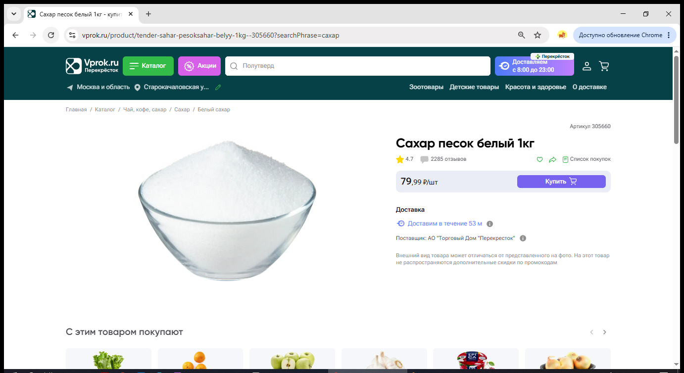The width and height of the screenshot is (684, 373).
Task: Go to Зоотовары section
Action: pyautogui.click(x=426, y=87)
